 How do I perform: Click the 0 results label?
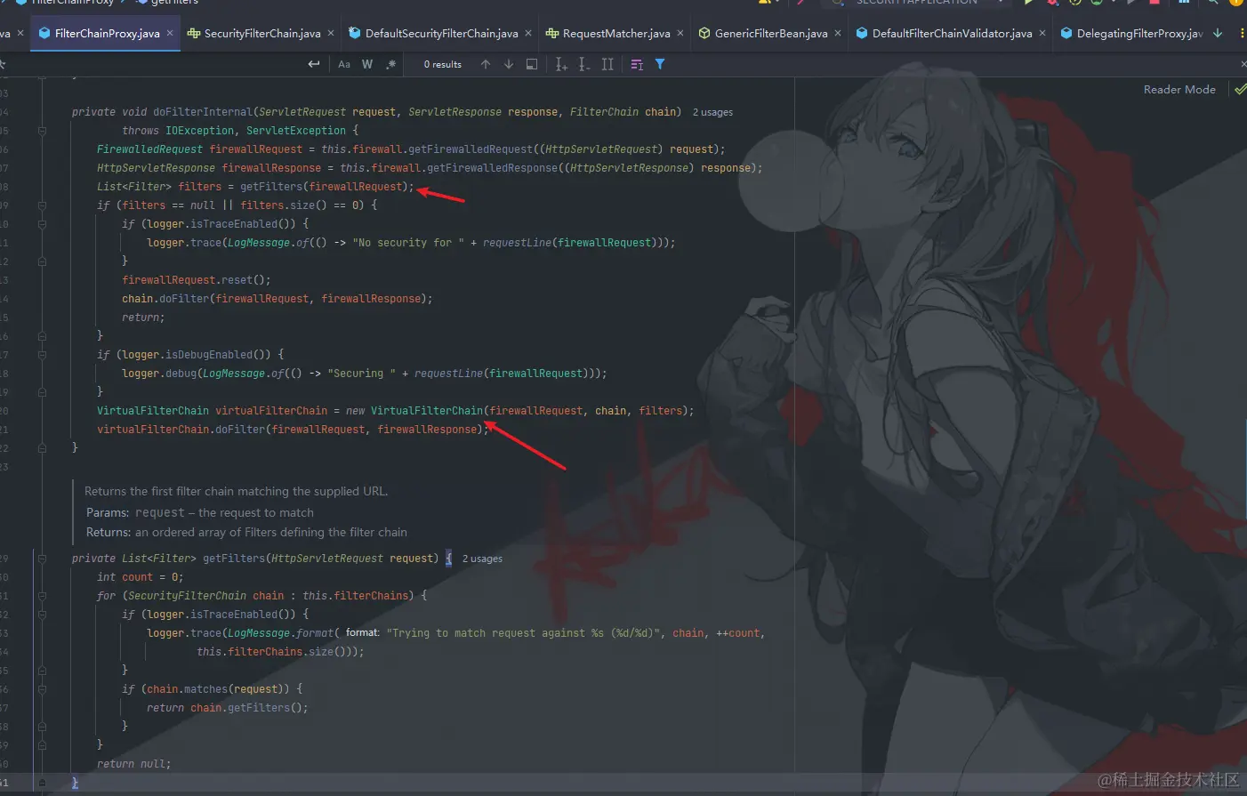[443, 64]
